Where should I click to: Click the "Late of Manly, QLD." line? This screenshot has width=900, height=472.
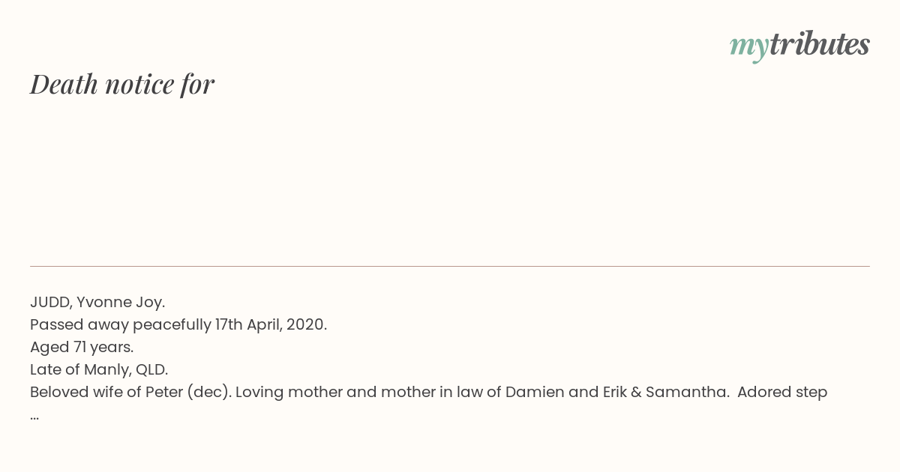click(x=99, y=370)
